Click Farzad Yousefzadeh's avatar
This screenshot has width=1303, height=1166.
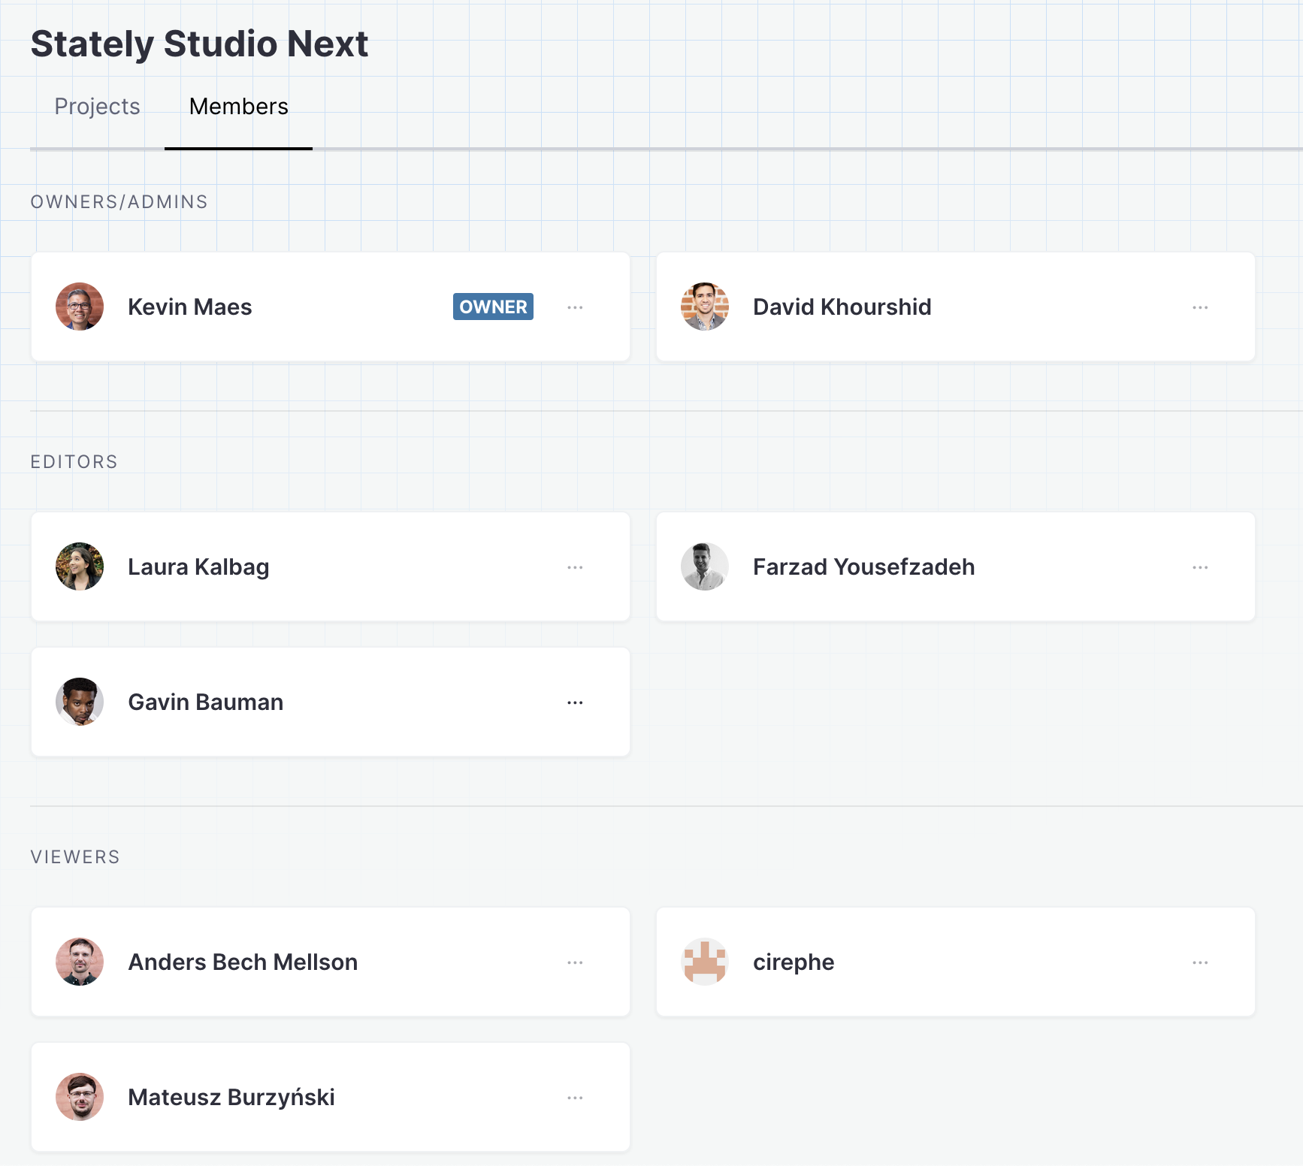pyautogui.click(x=705, y=566)
